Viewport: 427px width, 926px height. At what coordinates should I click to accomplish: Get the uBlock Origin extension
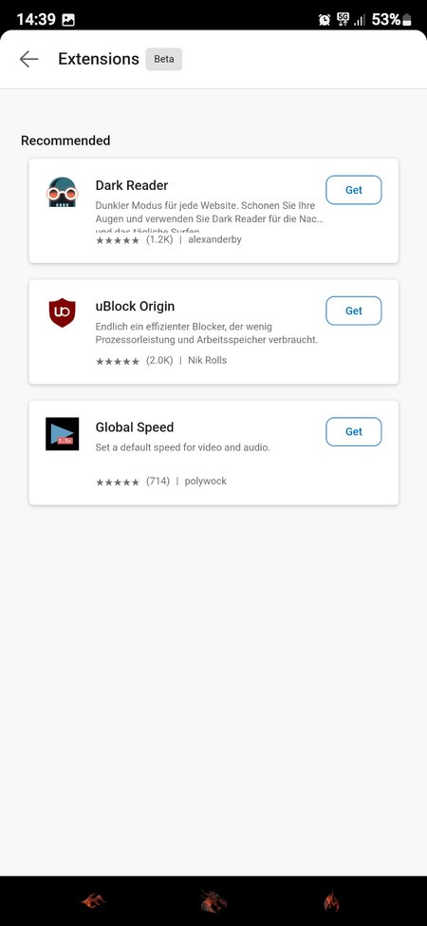tap(354, 311)
